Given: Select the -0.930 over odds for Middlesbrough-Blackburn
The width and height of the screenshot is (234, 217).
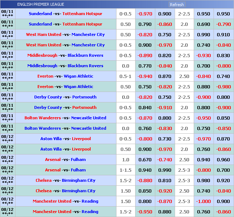Looking at the screenshot, I should coord(203,55).
